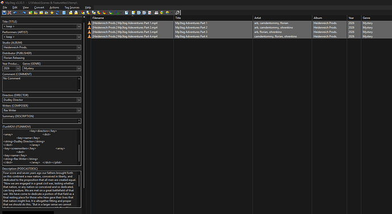
Task: Close the tag panel with its small X
Action: (84, 17)
